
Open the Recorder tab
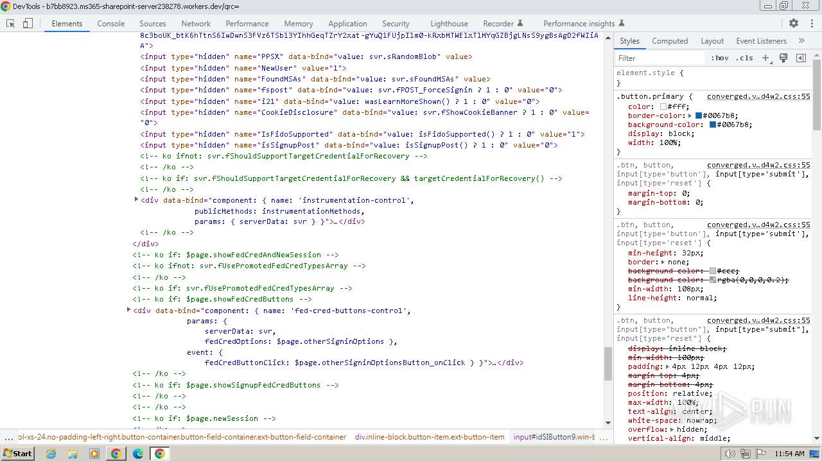coord(503,23)
